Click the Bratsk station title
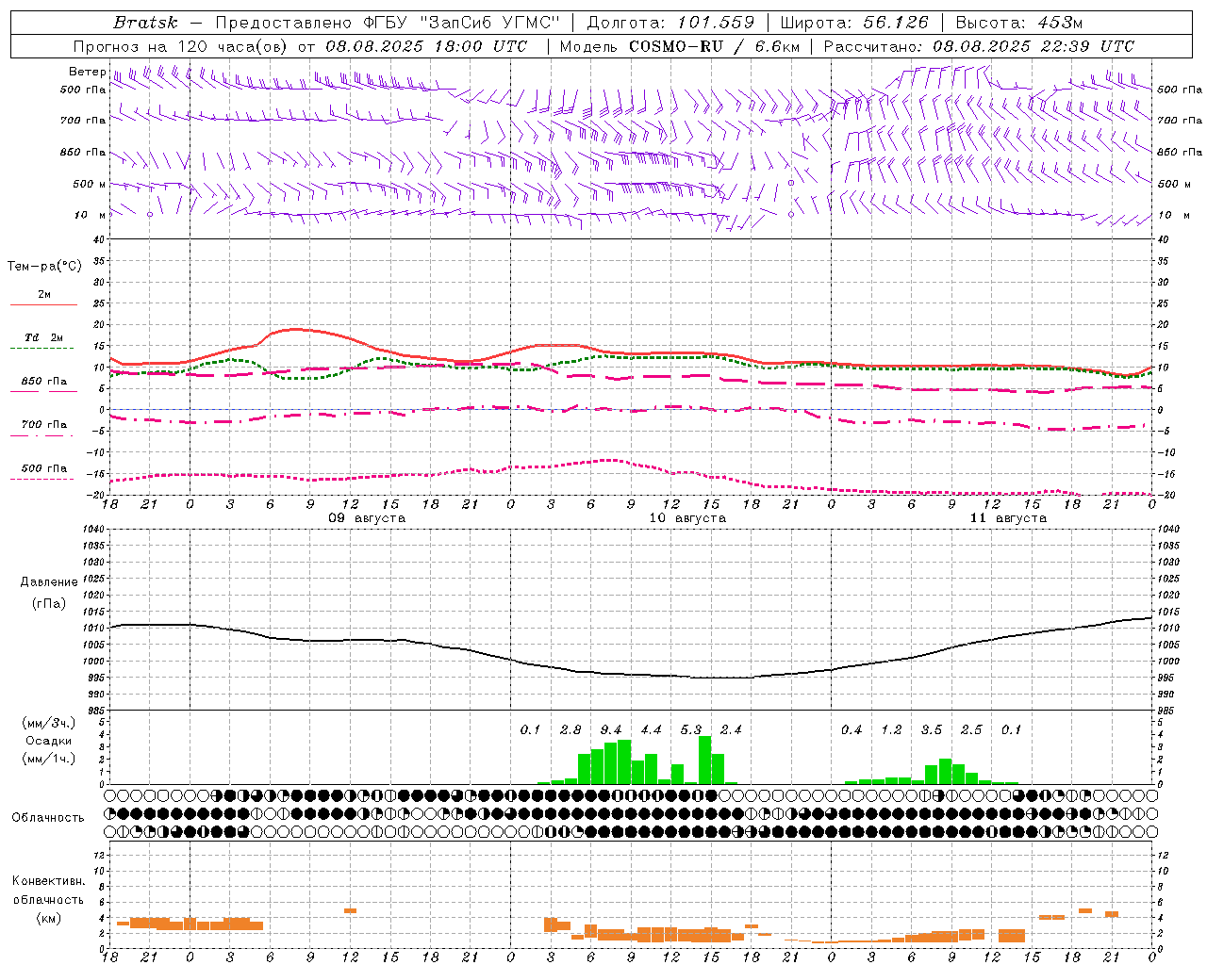Screen dimensions: 1207x965 [x=145, y=22]
